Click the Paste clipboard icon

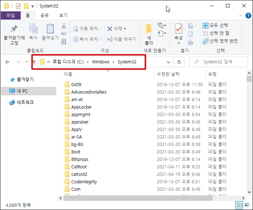(x=50, y=28)
